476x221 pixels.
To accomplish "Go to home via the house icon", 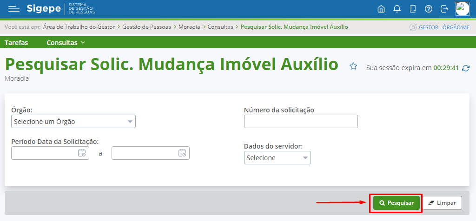I will pyautogui.click(x=381, y=9).
